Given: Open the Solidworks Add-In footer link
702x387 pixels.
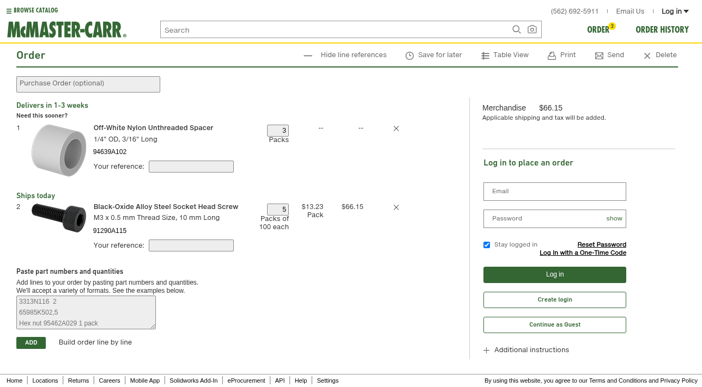Looking at the screenshot, I should point(193,380).
